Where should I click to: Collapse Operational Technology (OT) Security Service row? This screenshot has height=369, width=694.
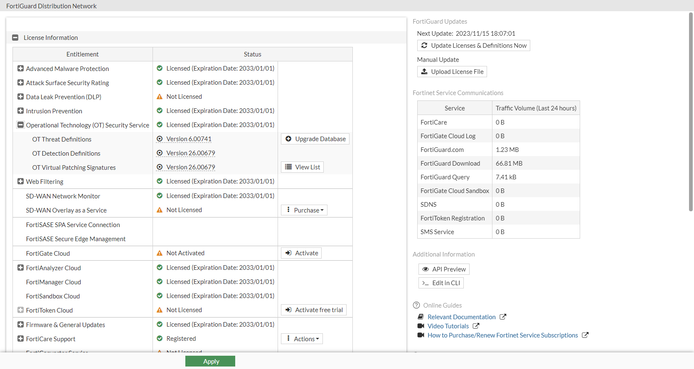20,125
